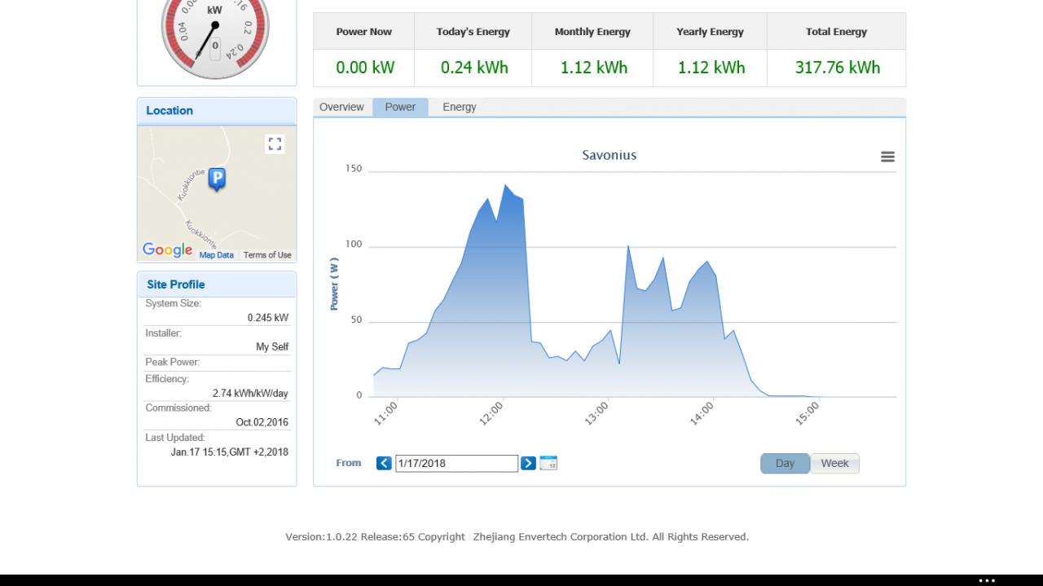Click the Commissioned date Oct.02,2016

point(262,423)
